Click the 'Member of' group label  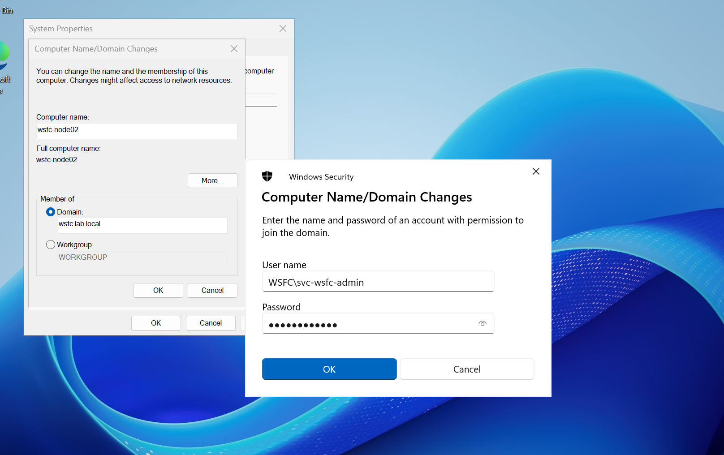[x=57, y=199]
